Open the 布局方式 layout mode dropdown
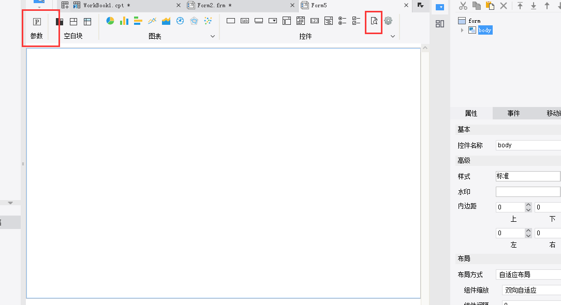 528,274
